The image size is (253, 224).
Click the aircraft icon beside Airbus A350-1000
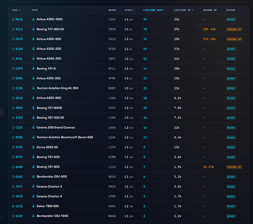34,19
